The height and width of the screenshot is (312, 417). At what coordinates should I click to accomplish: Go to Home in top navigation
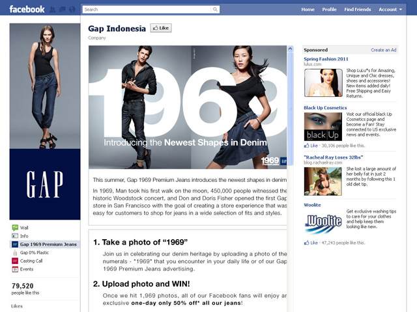308,10
